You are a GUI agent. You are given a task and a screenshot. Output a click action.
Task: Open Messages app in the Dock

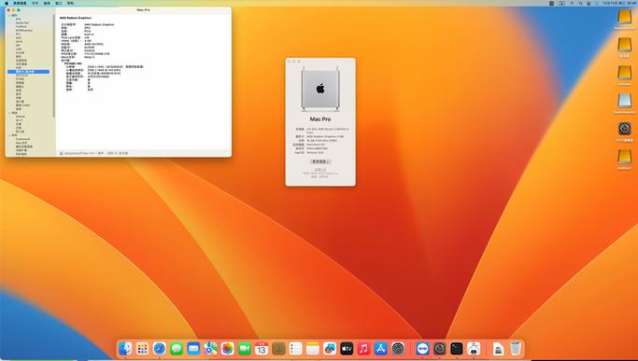[x=177, y=348]
